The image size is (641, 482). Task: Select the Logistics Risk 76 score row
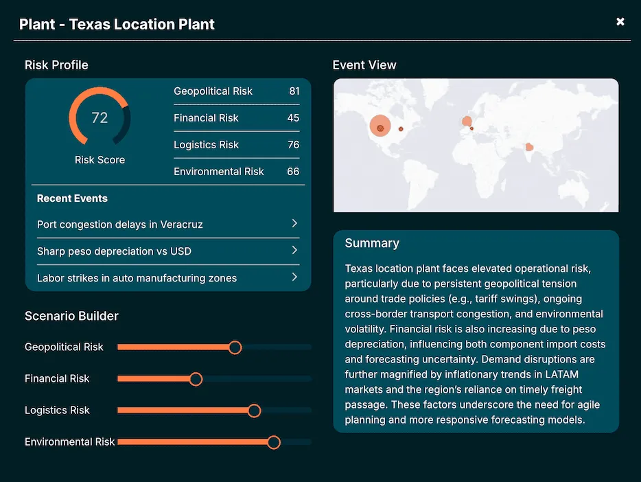point(236,145)
